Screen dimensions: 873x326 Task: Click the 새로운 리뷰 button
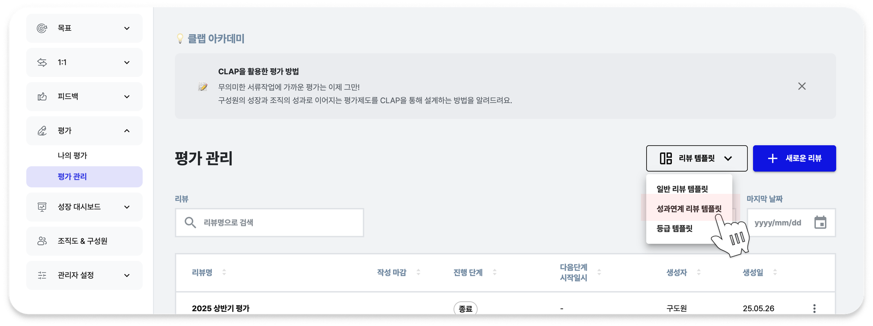tap(794, 159)
